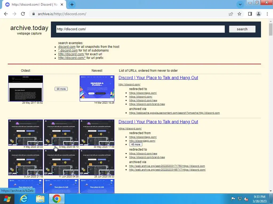Open http://discord.com/ exact url example

coord(71,54)
